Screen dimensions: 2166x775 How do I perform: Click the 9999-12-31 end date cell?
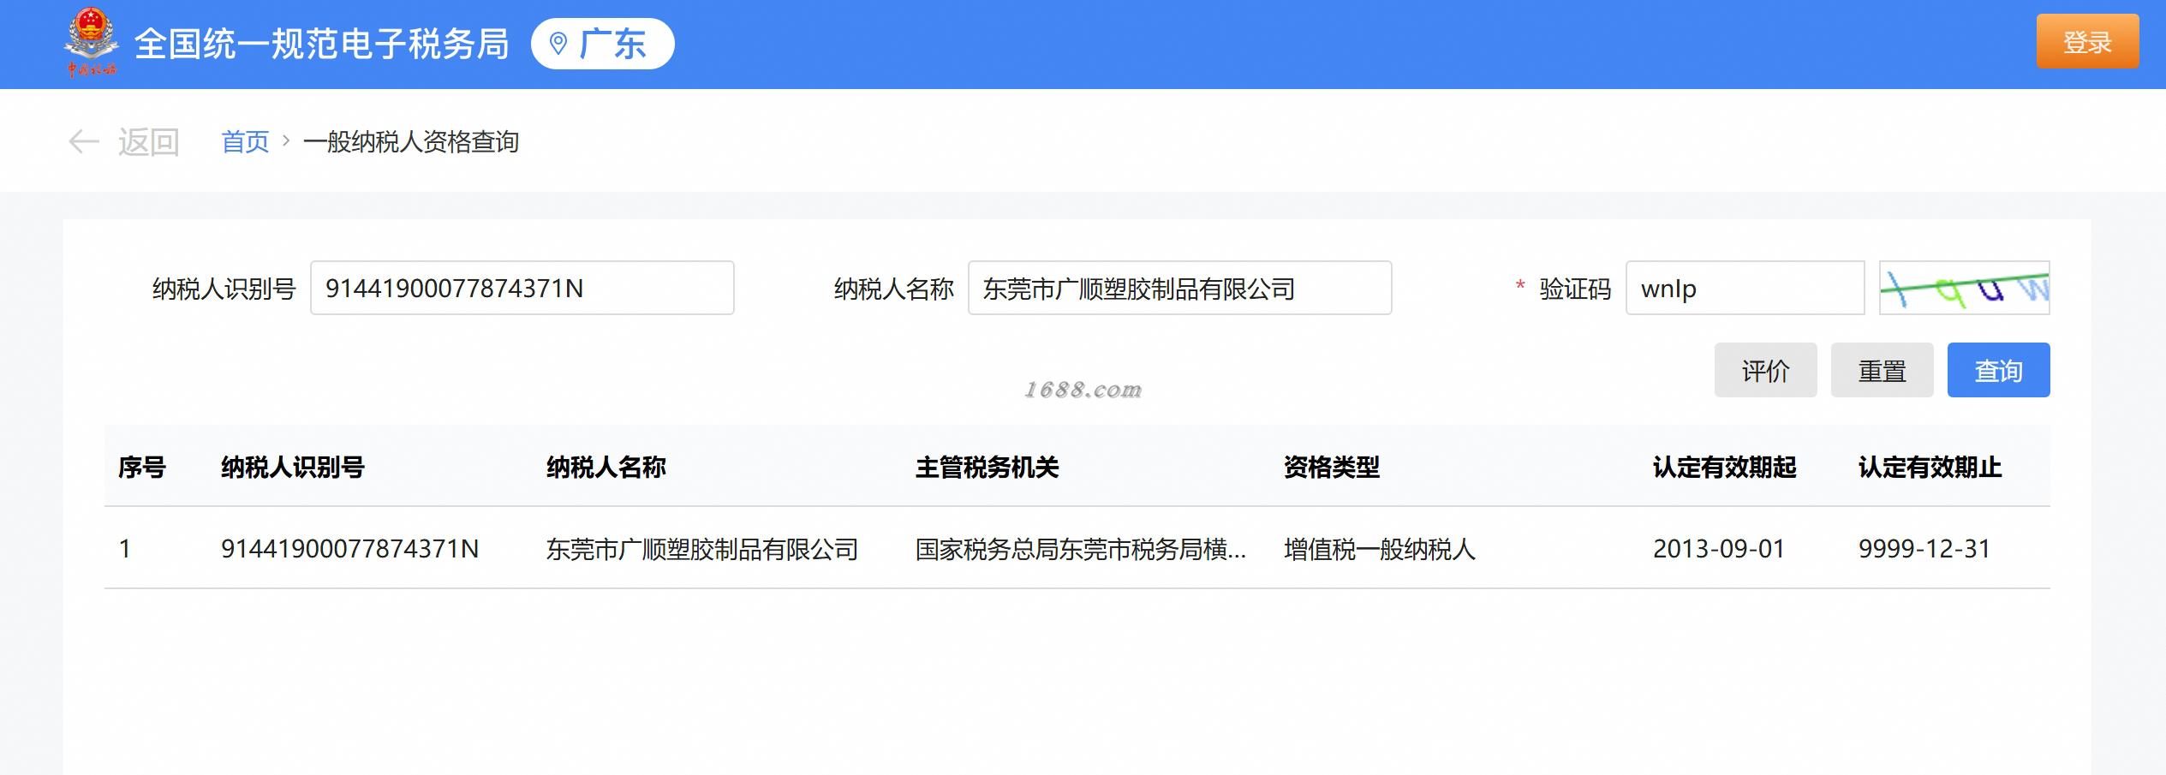[1924, 548]
